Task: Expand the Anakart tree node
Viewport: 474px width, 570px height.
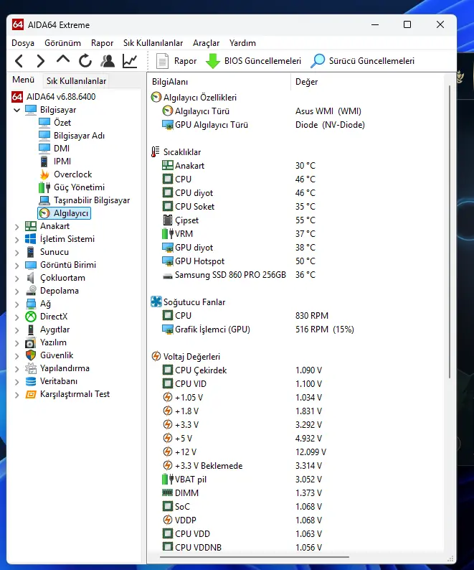Action: click(16, 227)
